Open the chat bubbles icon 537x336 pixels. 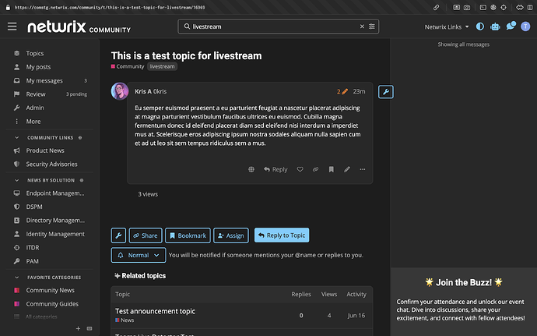click(511, 26)
